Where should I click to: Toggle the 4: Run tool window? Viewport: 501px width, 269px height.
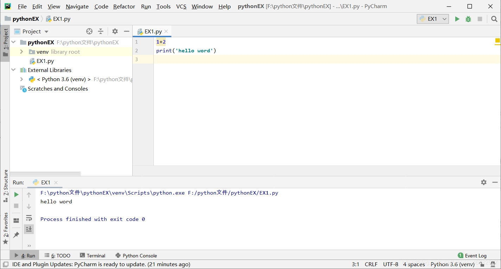click(x=25, y=256)
